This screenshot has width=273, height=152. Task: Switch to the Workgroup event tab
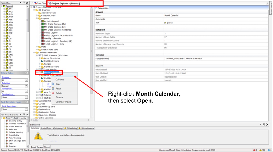click(x=57, y=128)
